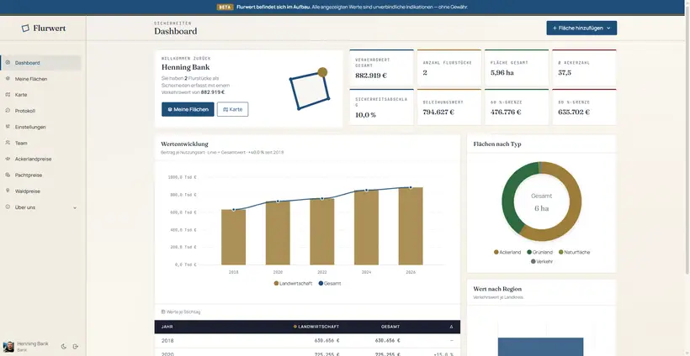The image size is (690, 356).
Task: Click the Einstellungen settings icon
Action: (8, 127)
